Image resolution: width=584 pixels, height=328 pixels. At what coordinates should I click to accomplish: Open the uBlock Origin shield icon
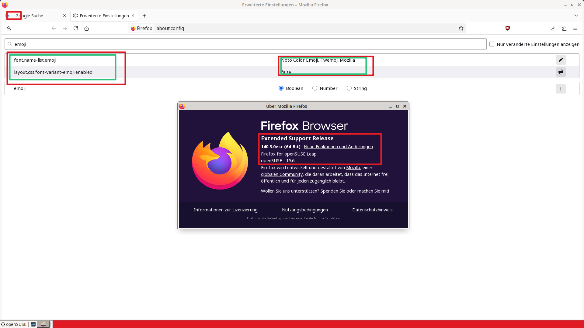pyautogui.click(x=508, y=28)
